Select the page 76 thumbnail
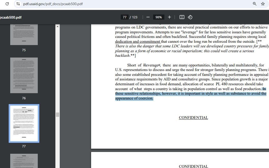 click(x=24, y=75)
